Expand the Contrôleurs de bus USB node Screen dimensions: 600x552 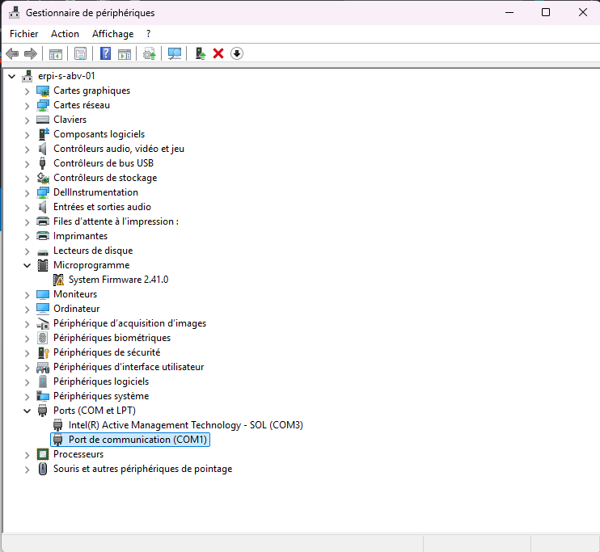point(27,163)
